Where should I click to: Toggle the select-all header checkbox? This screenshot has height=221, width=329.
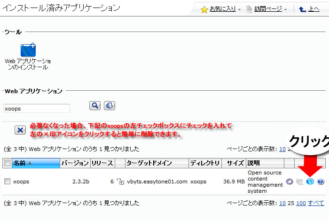tap(7, 163)
